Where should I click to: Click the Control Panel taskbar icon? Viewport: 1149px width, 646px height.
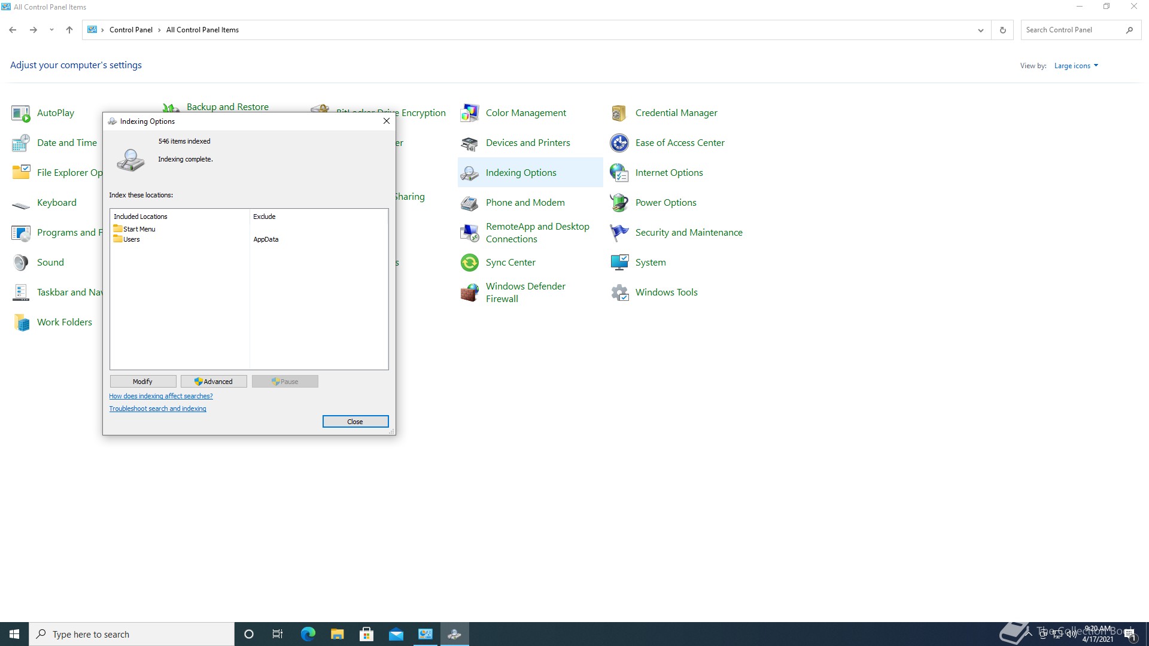[x=425, y=634]
